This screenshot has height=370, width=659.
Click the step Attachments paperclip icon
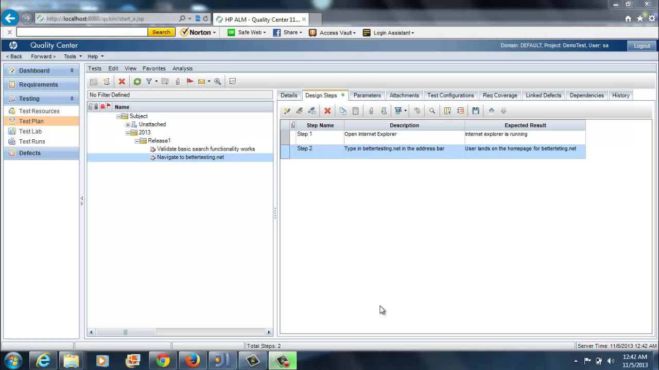tap(371, 110)
